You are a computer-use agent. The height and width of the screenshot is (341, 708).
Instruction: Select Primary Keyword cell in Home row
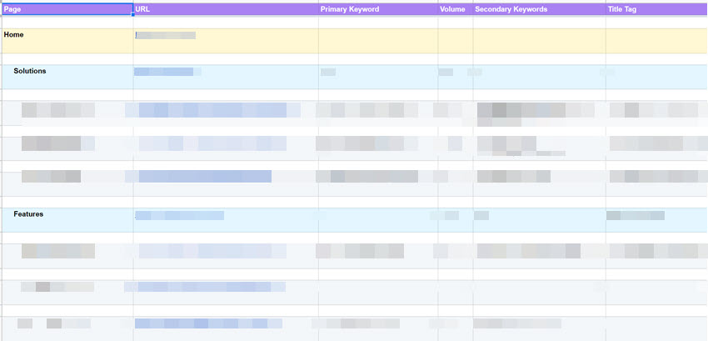[378, 40]
